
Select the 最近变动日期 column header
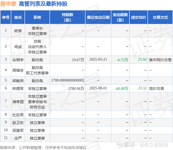click(x=98, y=17)
